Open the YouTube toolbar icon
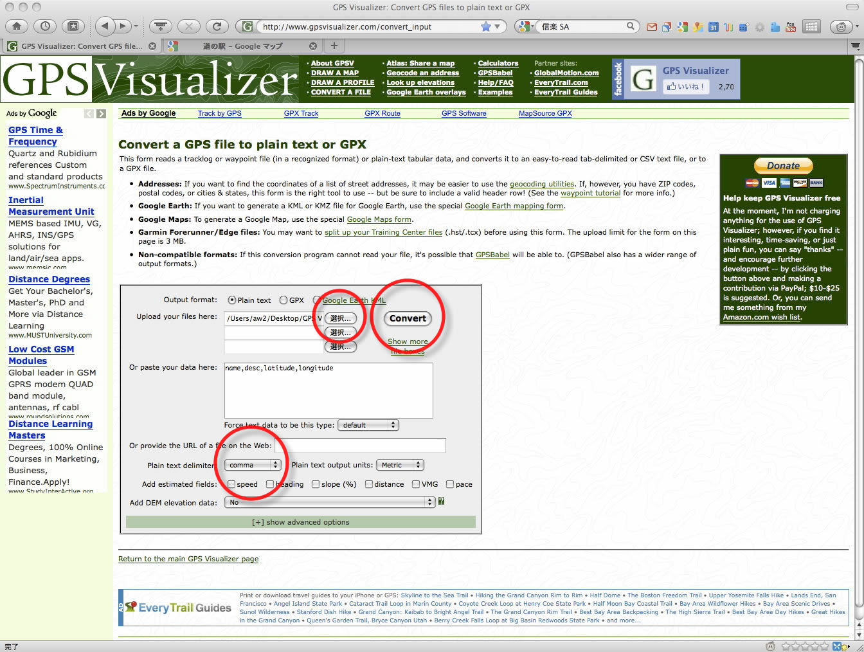 coord(791,27)
